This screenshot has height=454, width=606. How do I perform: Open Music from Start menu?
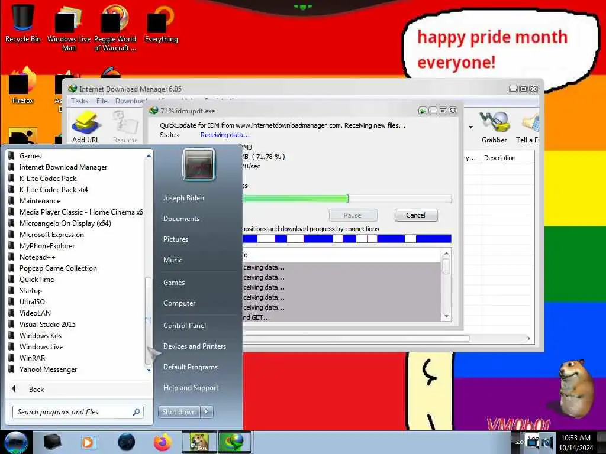pyautogui.click(x=173, y=260)
